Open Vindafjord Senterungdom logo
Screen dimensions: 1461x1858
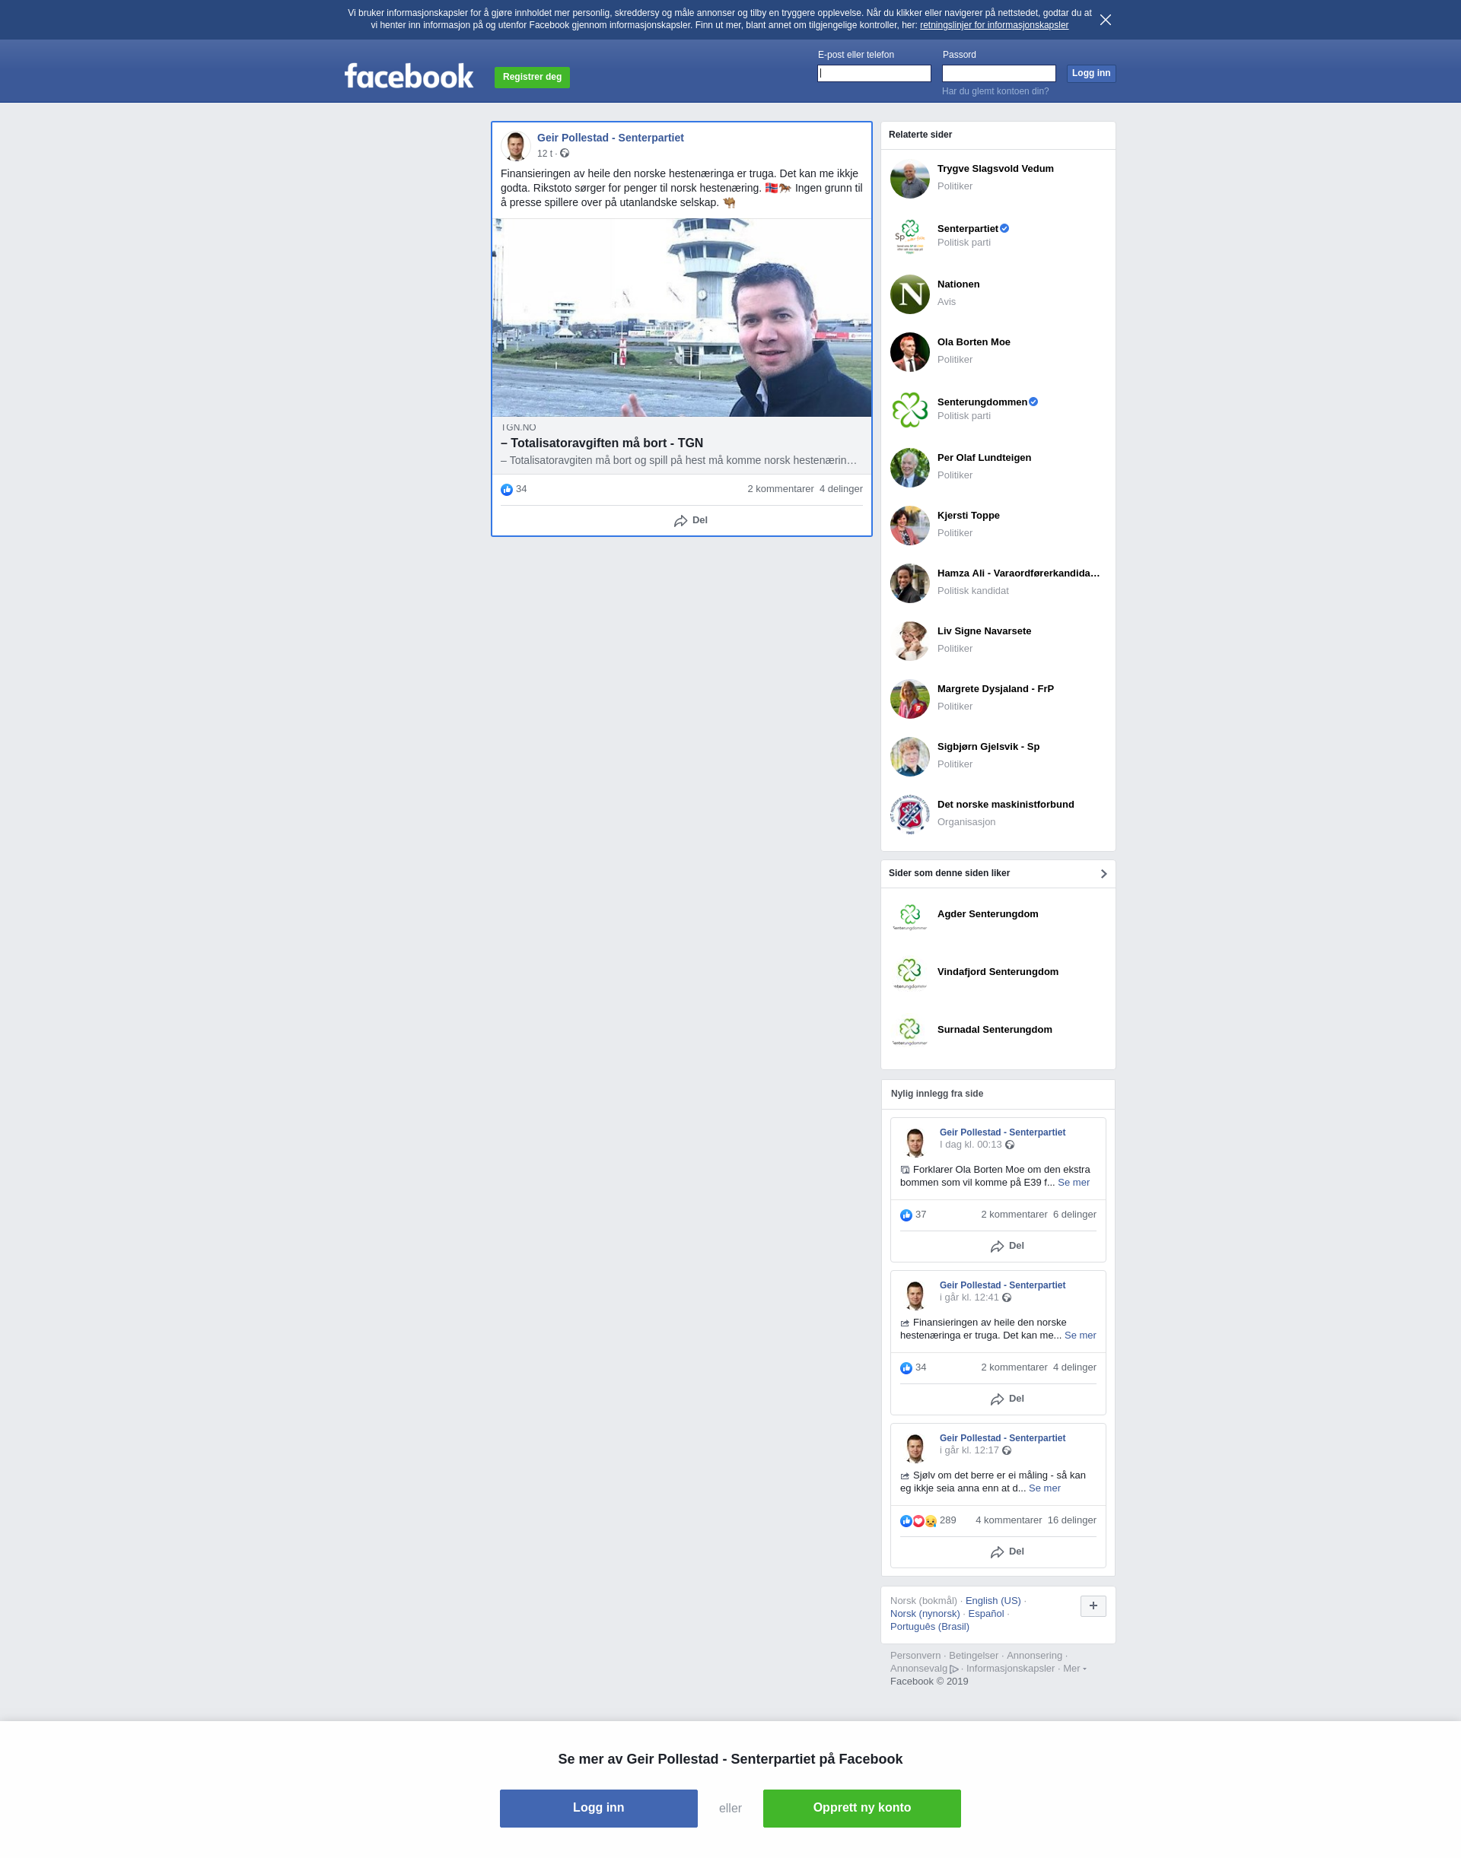[909, 974]
